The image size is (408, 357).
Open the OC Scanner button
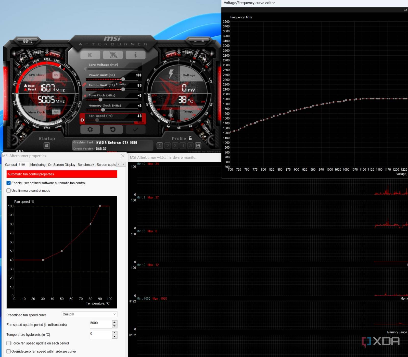pos(28,41)
